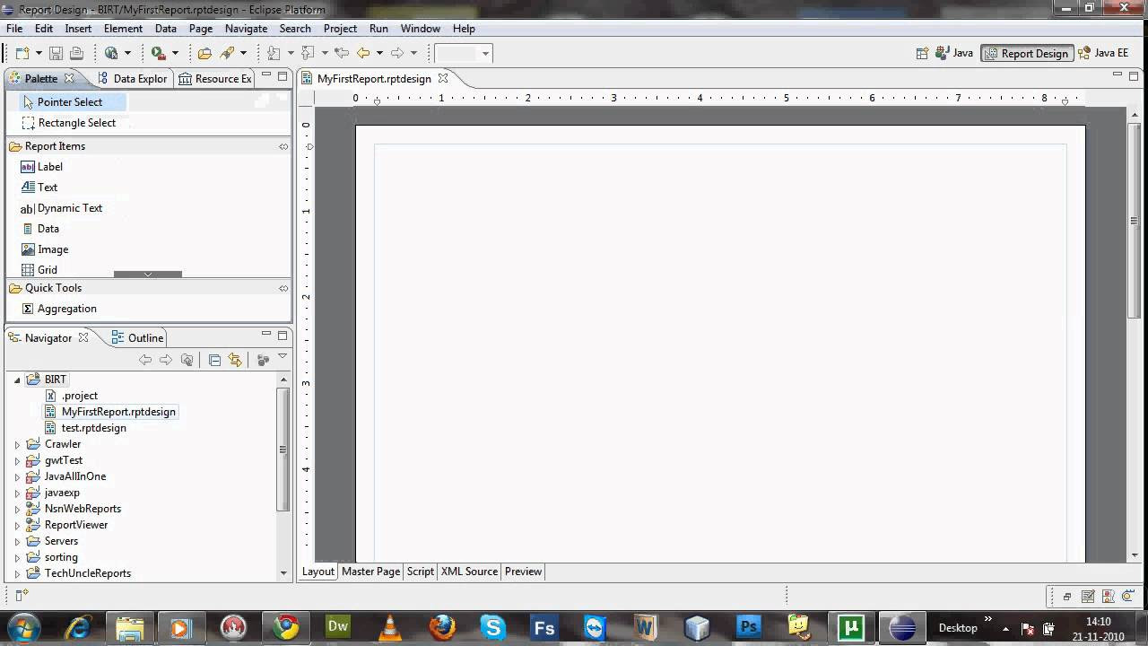Click the Open folder toolbar icon
This screenshot has width=1148, height=646.
(204, 54)
